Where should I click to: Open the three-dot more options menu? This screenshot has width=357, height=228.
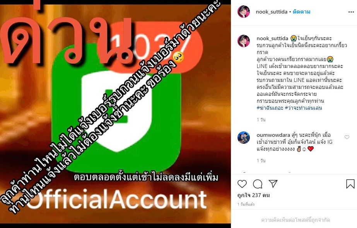tap(351, 12)
